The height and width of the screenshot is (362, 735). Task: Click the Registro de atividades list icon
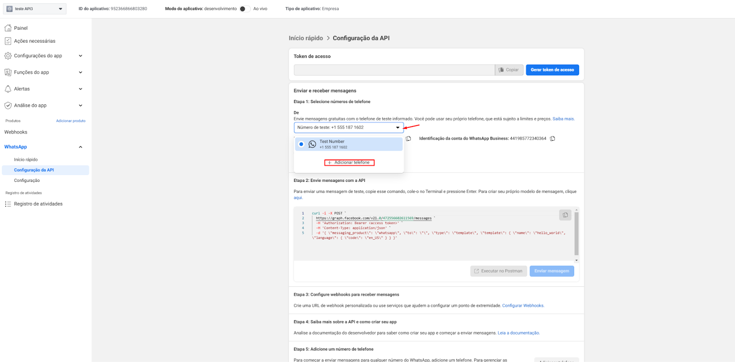pyautogui.click(x=8, y=204)
